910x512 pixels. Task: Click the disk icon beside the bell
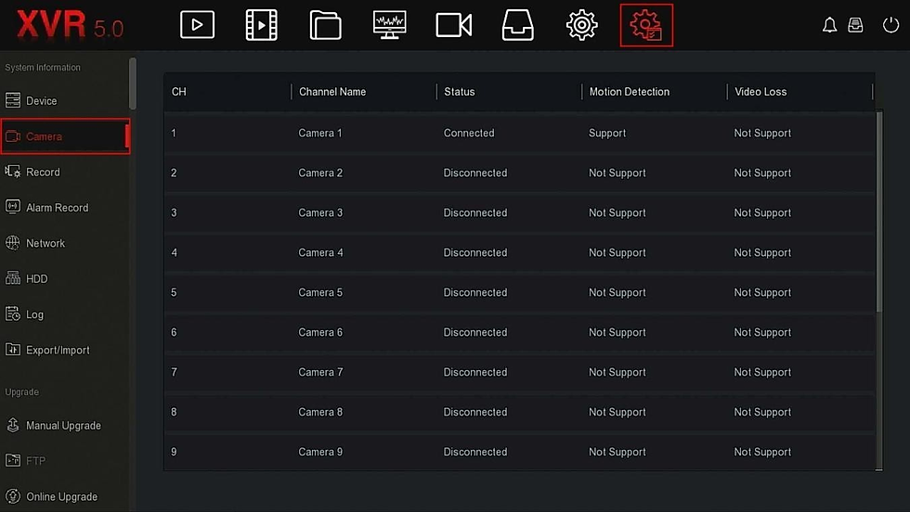[x=855, y=25]
